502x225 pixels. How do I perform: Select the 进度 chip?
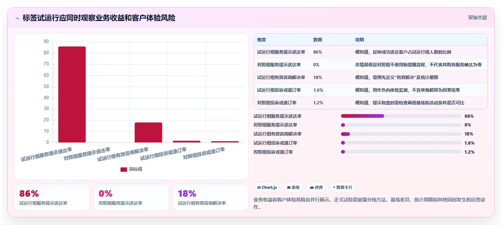pos(316,187)
